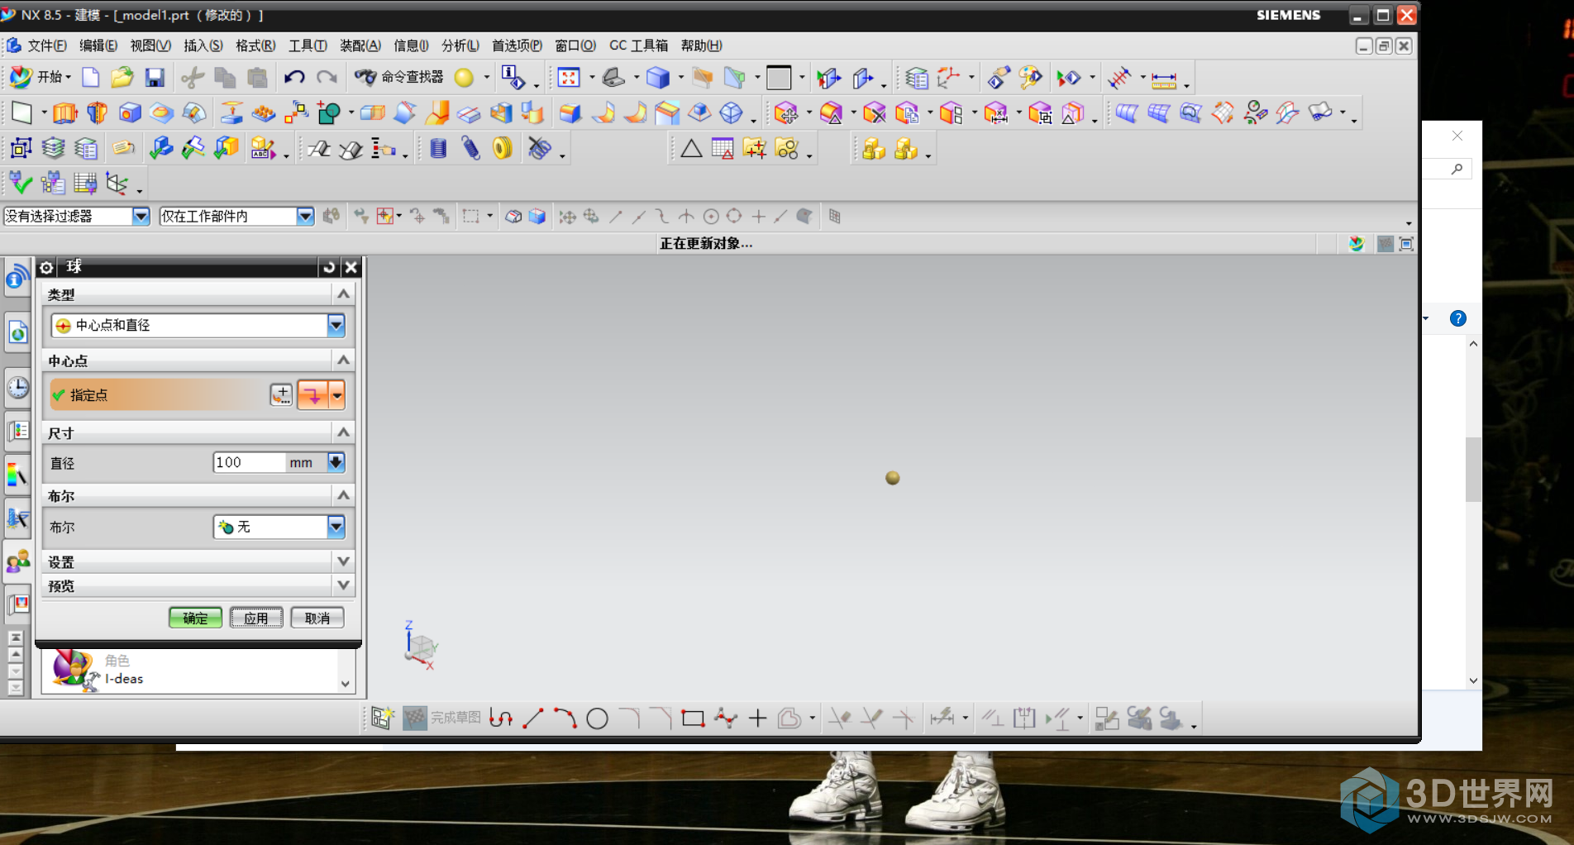Click the Undo arrow icon
Image resolution: width=1574 pixels, height=845 pixels.
(x=294, y=78)
